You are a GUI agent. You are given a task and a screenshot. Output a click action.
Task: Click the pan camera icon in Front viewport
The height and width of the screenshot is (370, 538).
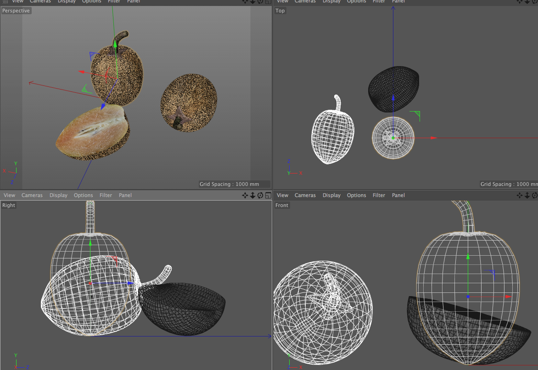520,195
